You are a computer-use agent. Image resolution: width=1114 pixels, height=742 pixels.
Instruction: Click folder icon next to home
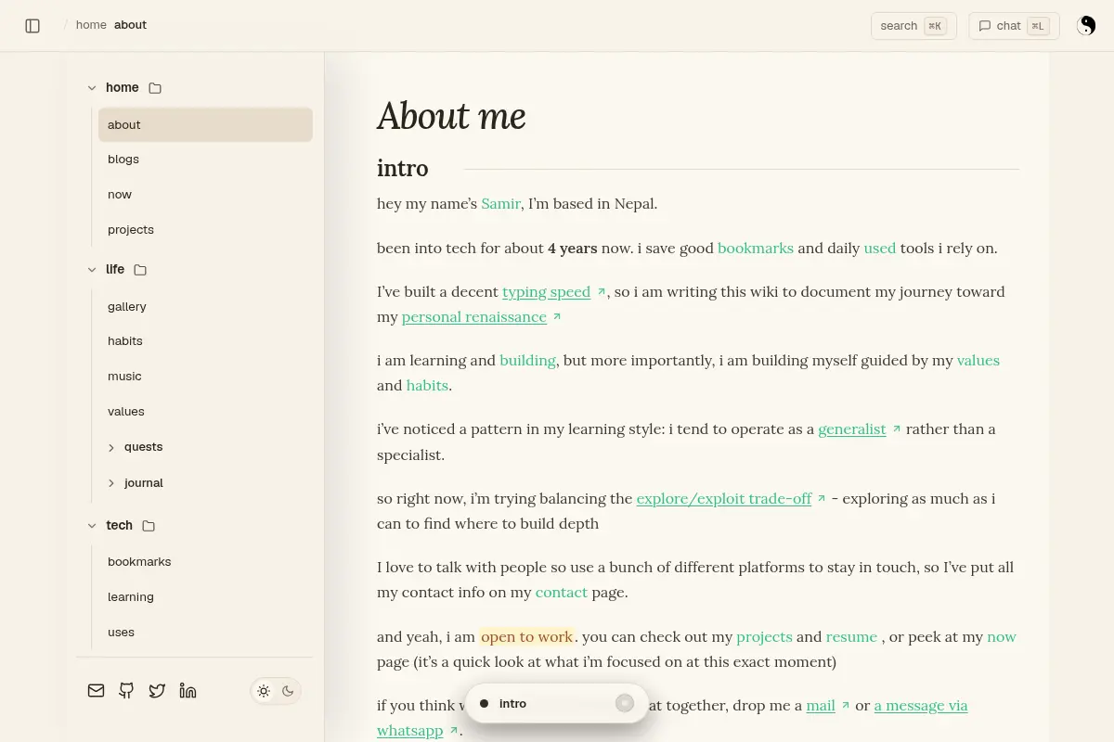tap(155, 88)
